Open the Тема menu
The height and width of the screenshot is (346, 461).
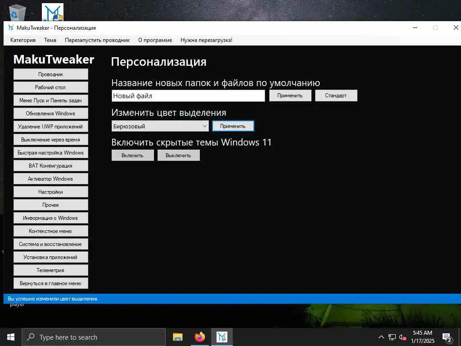click(x=50, y=40)
